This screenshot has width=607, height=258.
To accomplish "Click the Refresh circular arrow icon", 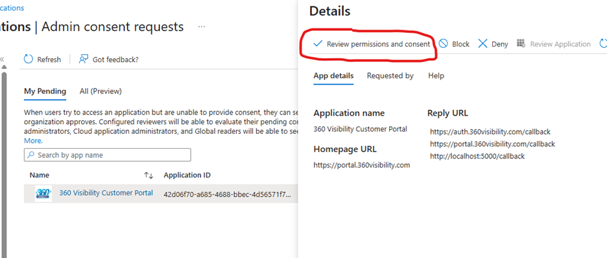I will click(x=29, y=59).
